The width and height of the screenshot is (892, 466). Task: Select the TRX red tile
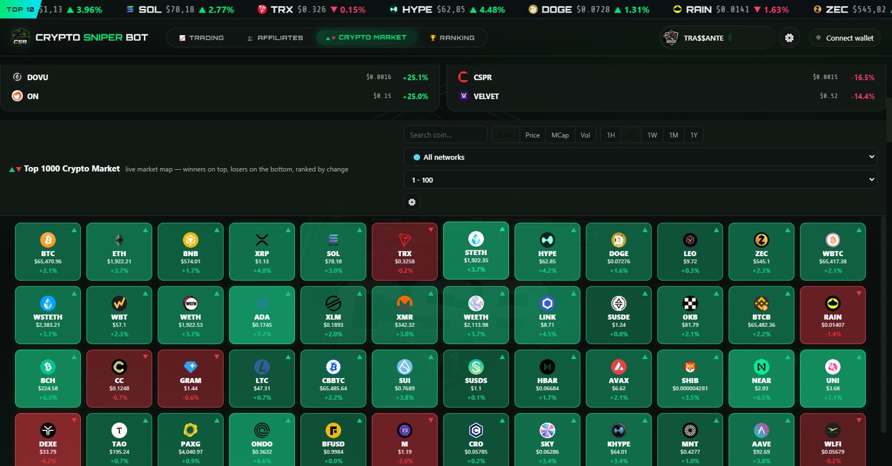(404, 251)
